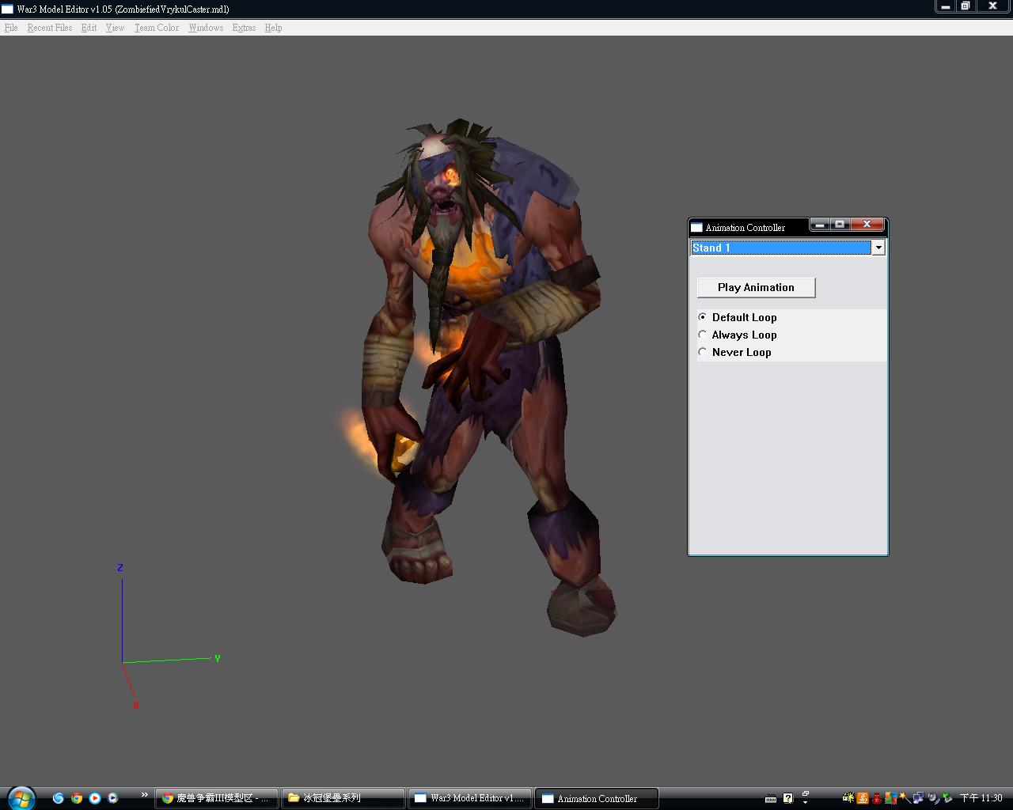Launch the second media player quick-launch icon
Viewport: 1013px width, 810px height.
click(x=112, y=798)
